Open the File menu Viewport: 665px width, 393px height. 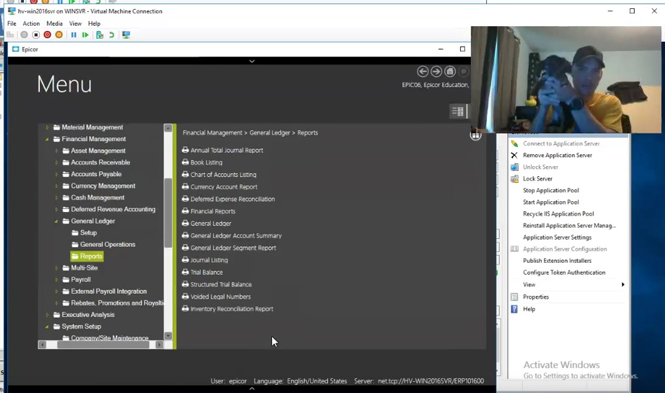(x=12, y=23)
